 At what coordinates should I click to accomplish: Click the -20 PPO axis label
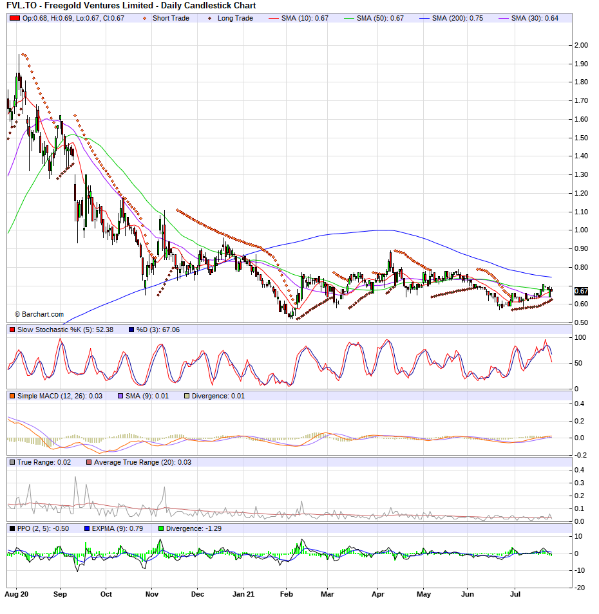coord(580,588)
